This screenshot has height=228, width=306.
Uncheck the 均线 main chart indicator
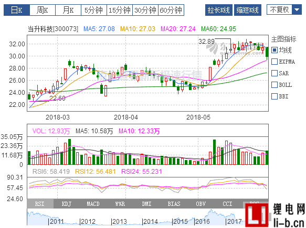point(275,50)
